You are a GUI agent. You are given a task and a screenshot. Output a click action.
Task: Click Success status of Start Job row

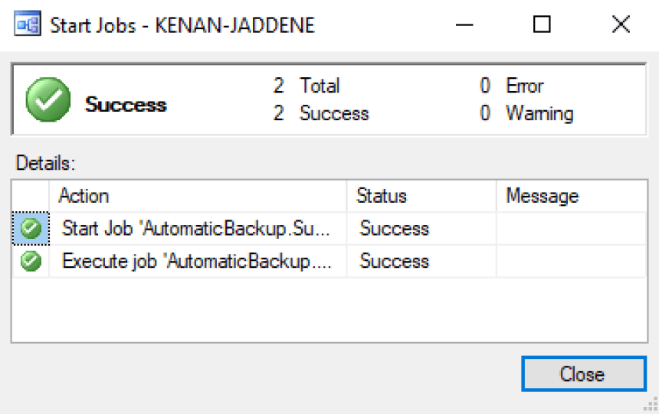pyautogui.click(x=395, y=229)
